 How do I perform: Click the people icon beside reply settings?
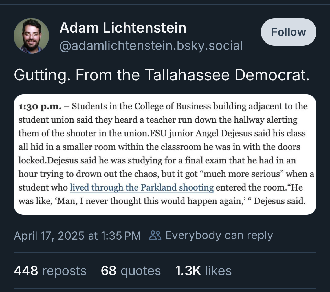[x=155, y=235]
